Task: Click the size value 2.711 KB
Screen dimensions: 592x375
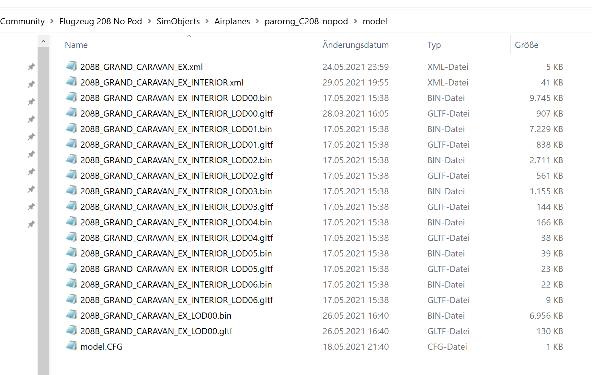Action: (546, 160)
